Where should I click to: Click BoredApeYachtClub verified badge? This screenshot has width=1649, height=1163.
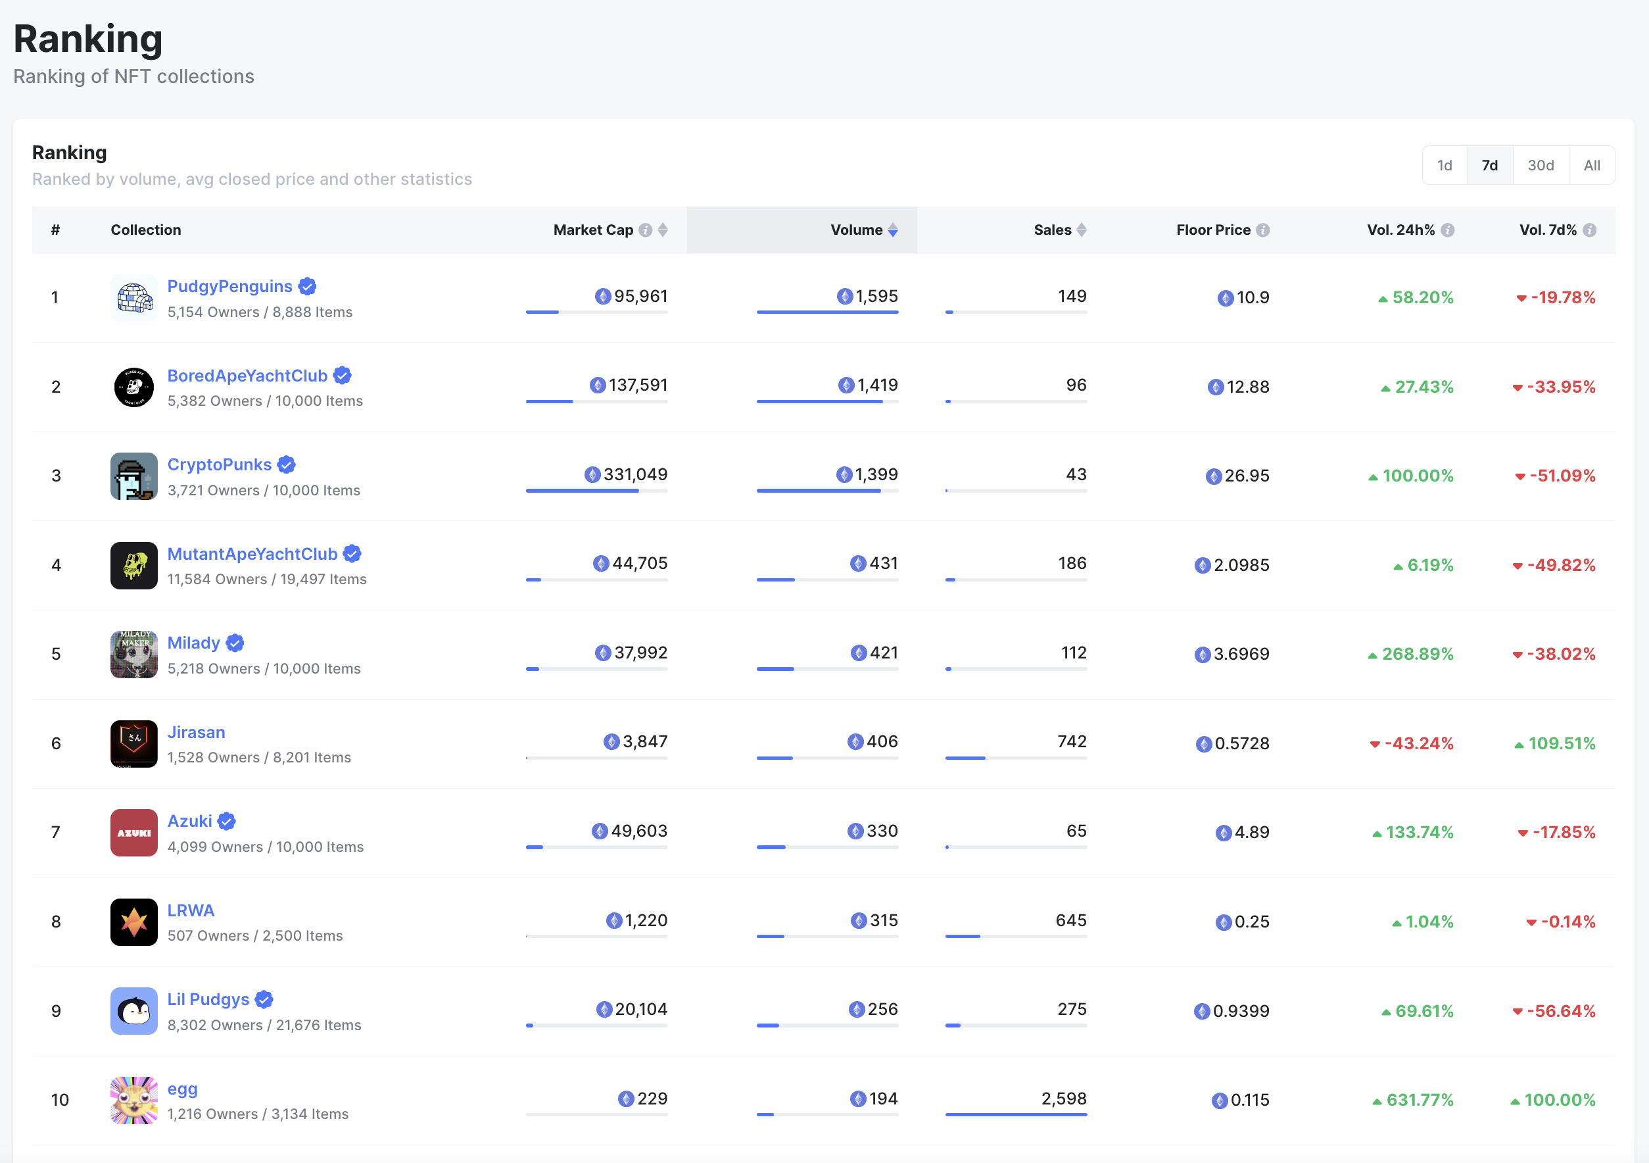click(x=343, y=376)
